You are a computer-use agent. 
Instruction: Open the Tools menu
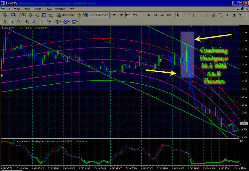click(48, 9)
